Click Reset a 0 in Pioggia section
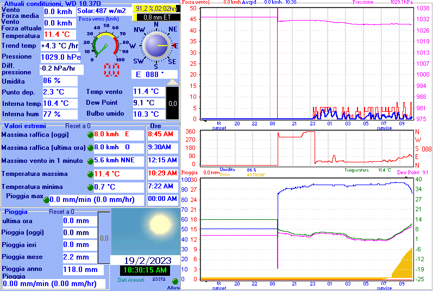 click(x=61, y=212)
